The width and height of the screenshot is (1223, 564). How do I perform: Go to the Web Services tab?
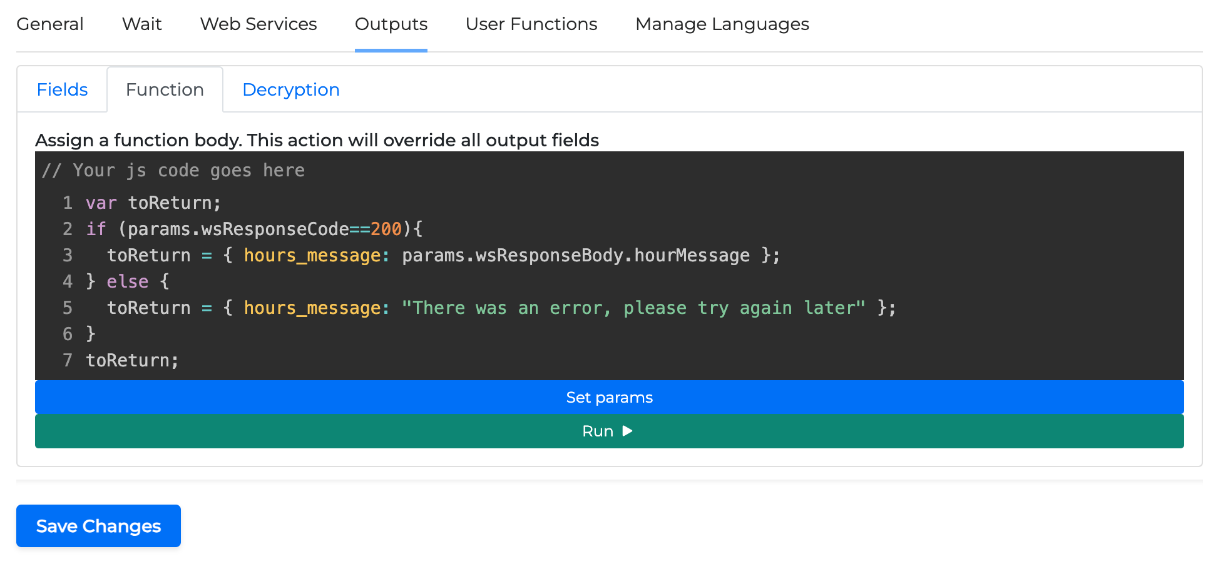click(258, 24)
